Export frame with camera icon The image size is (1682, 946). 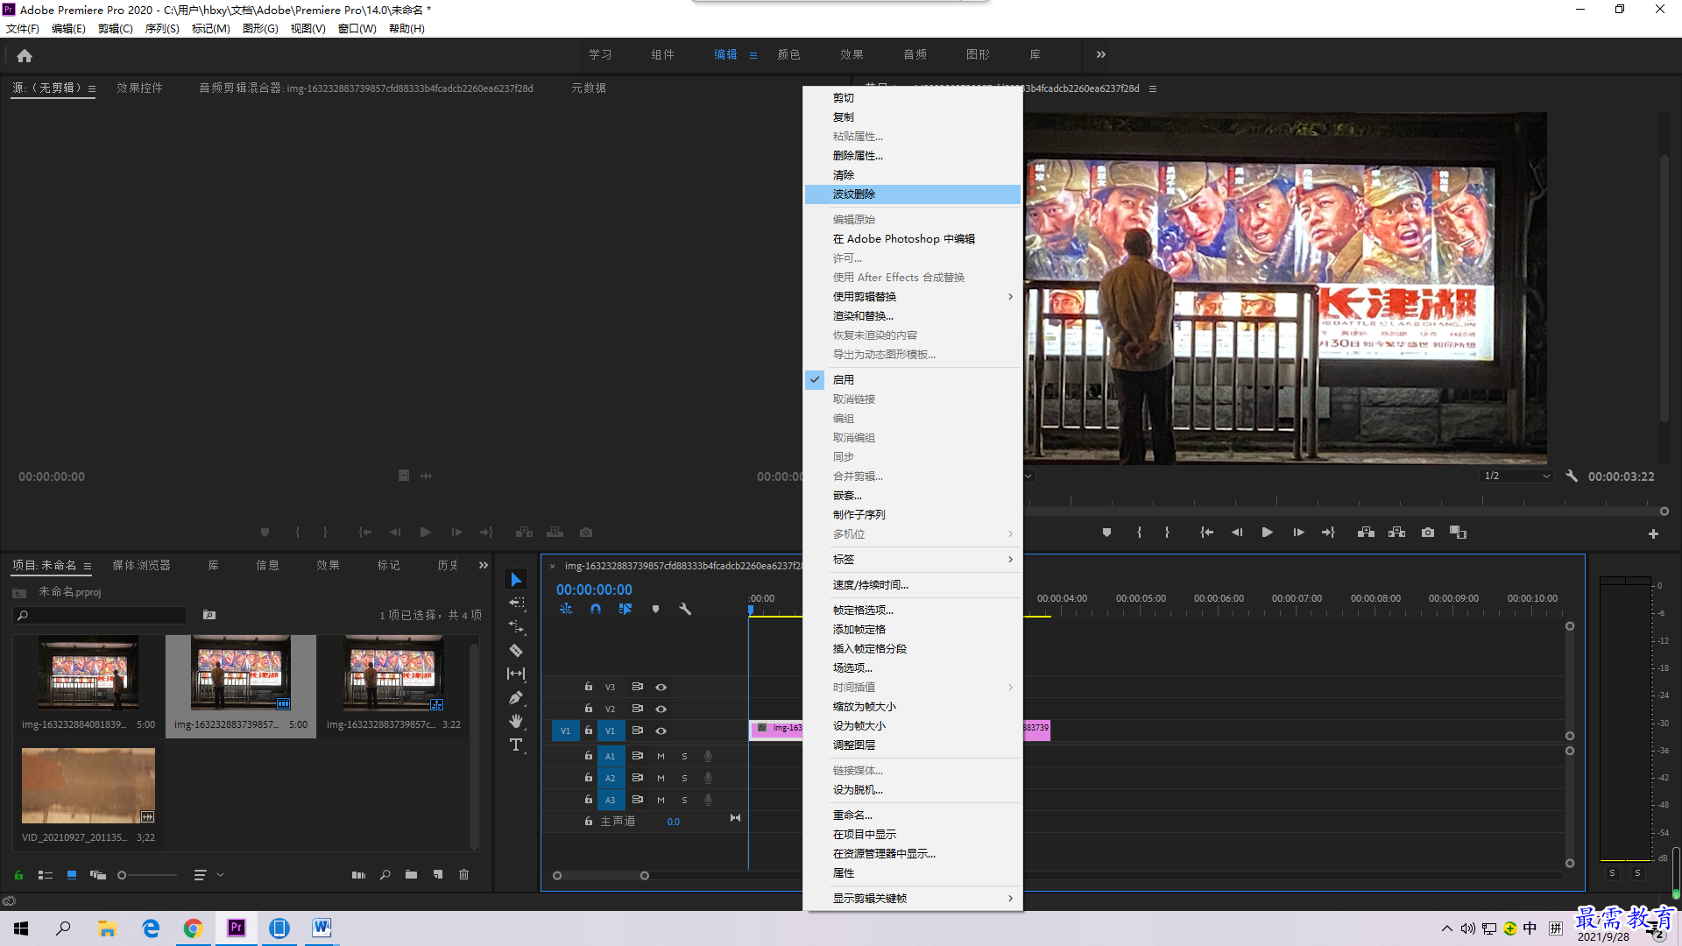coord(1428,533)
